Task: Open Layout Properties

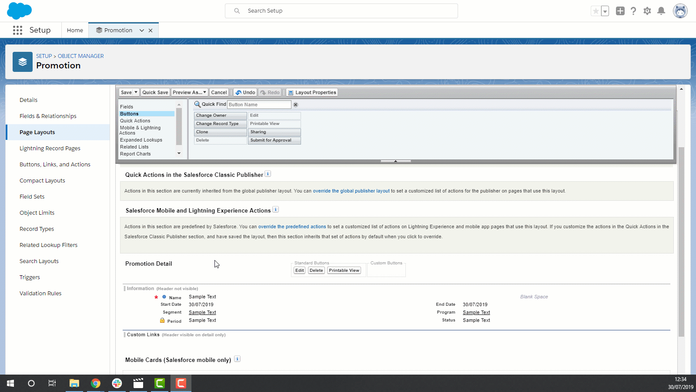Action: point(312,92)
